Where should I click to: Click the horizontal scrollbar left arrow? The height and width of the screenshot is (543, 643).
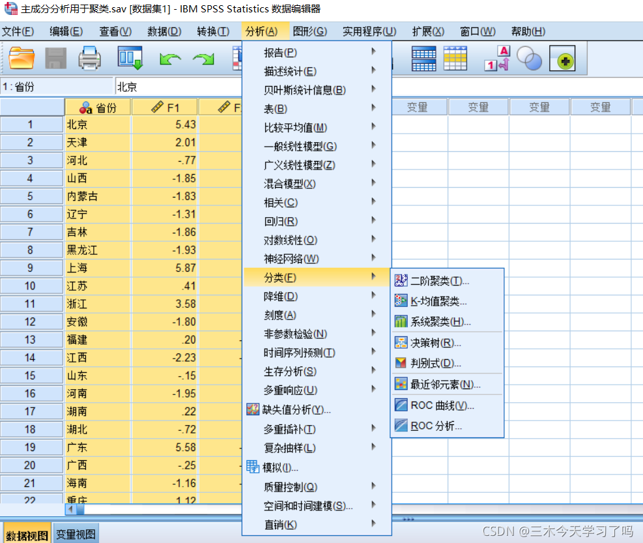coord(71,509)
